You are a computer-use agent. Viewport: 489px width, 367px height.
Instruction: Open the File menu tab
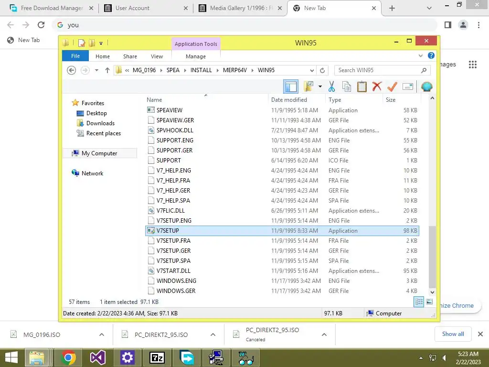(75, 56)
